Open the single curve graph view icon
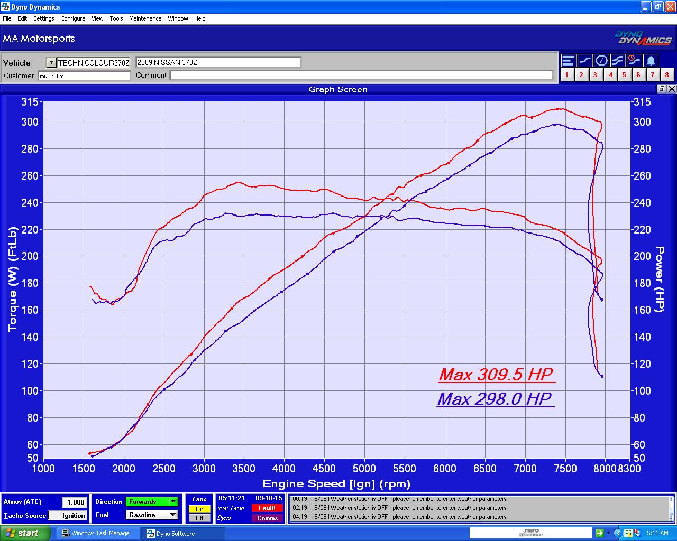This screenshot has height=541, width=677. (584, 61)
